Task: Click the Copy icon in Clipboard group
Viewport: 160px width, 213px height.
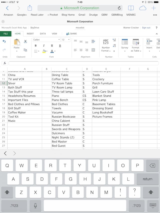Action: coord(25,50)
